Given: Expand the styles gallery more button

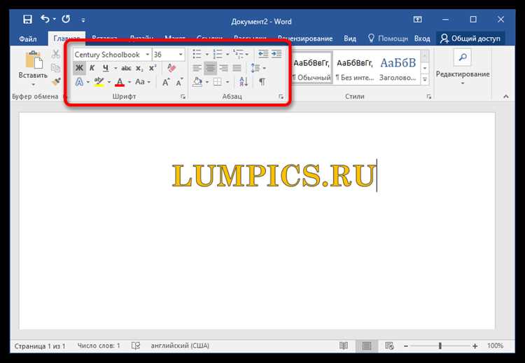Looking at the screenshot, I should [x=425, y=79].
